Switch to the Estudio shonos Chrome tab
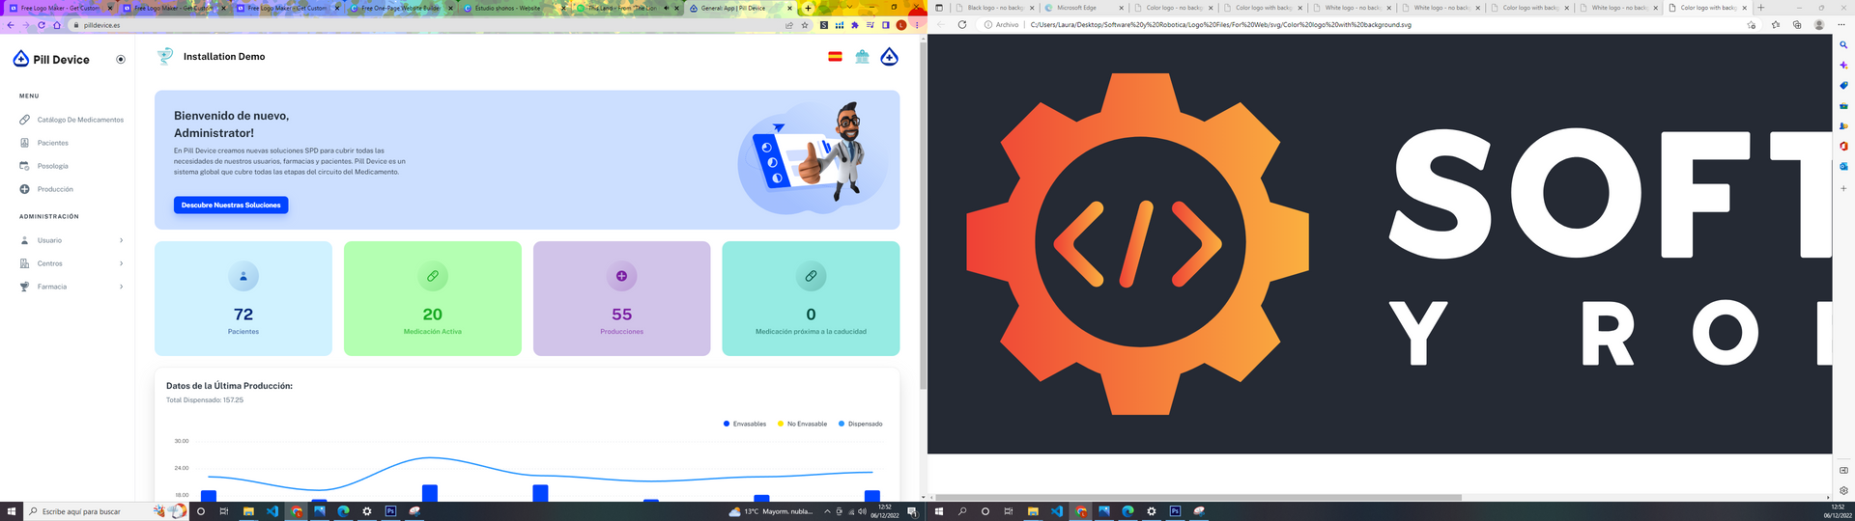1855x521 pixels. click(506, 8)
